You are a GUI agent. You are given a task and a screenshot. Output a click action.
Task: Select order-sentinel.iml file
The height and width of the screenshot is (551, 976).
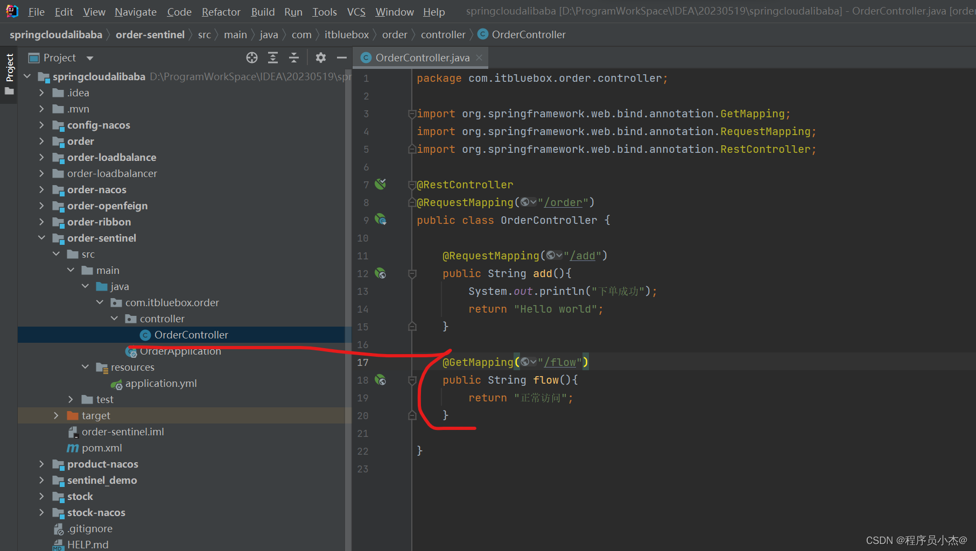click(x=123, y=432)
